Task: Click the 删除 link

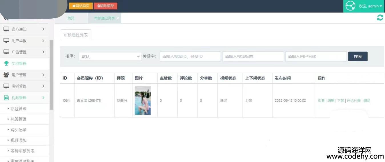Action: coord(367,101)
